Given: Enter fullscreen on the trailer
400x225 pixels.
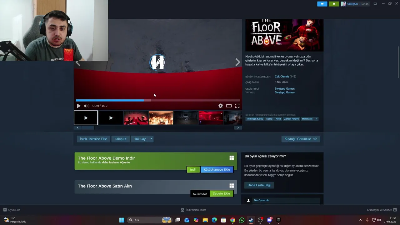Looking at the screenshot, I should (x=237, y=106).
